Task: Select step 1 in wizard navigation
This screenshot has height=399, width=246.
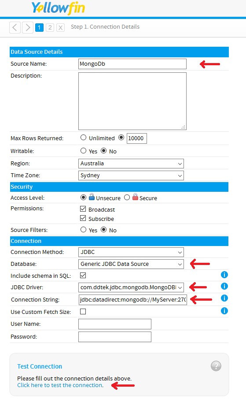Action: [x=39, y=27]
